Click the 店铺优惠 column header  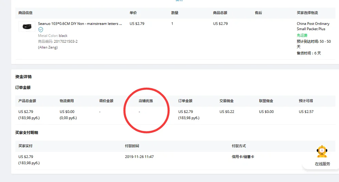coord(146,101)
